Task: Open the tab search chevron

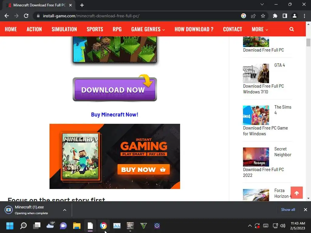Action: 262,4
